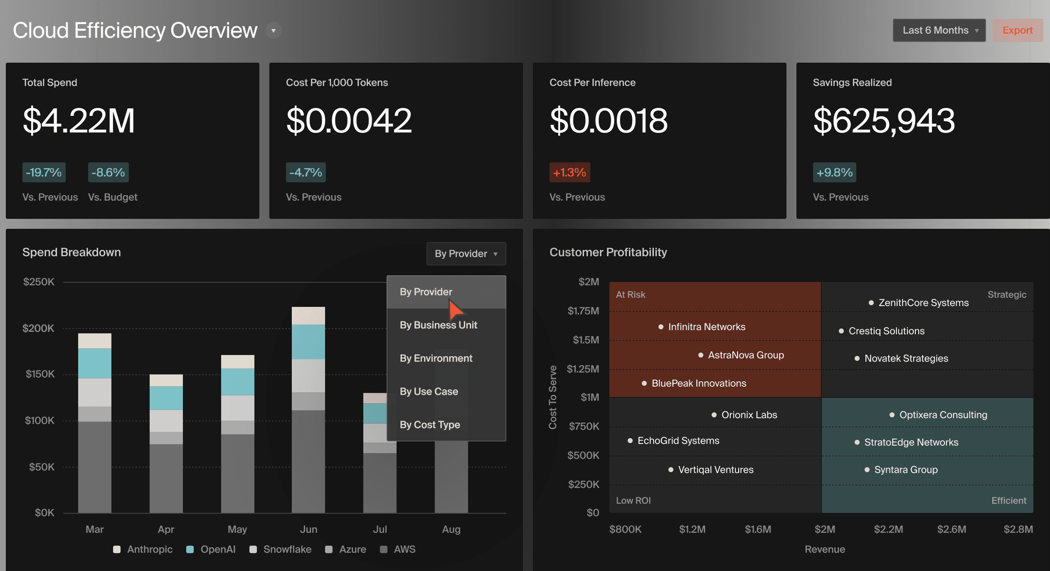Click the -4.7% change badge under Cost Per Tokens
This screenshot has width=1050, height=571.
point(306,172)
